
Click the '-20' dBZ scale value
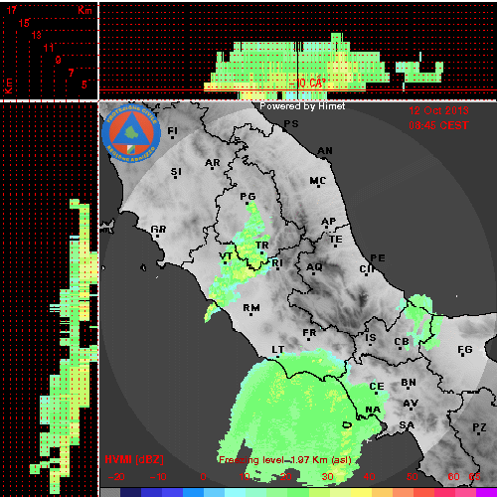[x=116, y=477]
